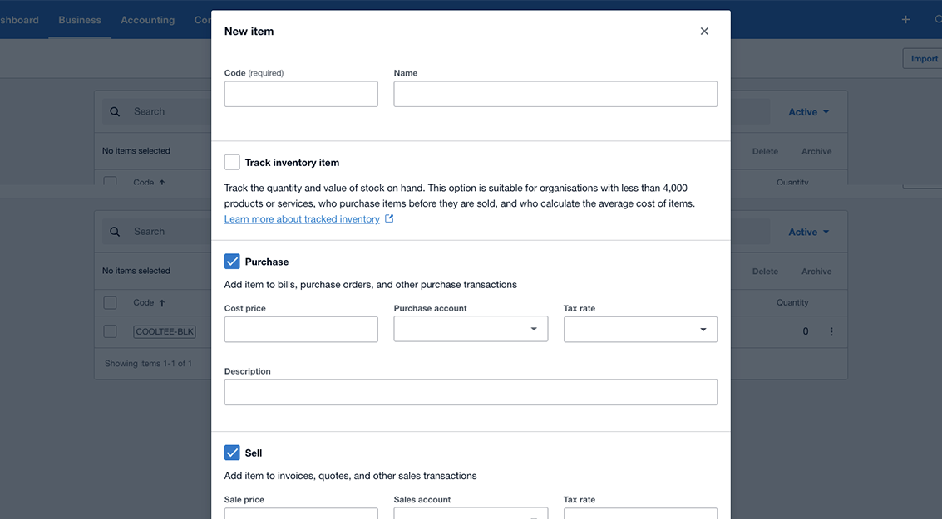Select the COOLTEE-BLK row checkbox
Screen dimensions: 942x519
click(x=110, y=331)
